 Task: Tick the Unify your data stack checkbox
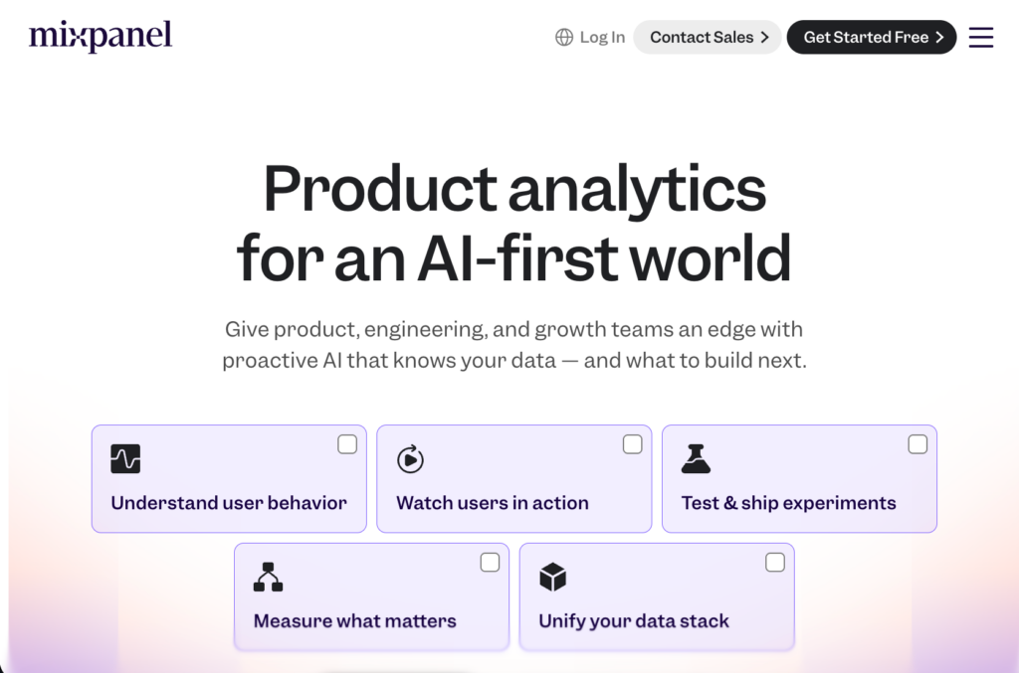(x=774, y=563)
